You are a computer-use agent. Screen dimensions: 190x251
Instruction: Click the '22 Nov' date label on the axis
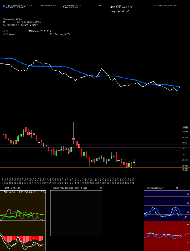point(134,181)
